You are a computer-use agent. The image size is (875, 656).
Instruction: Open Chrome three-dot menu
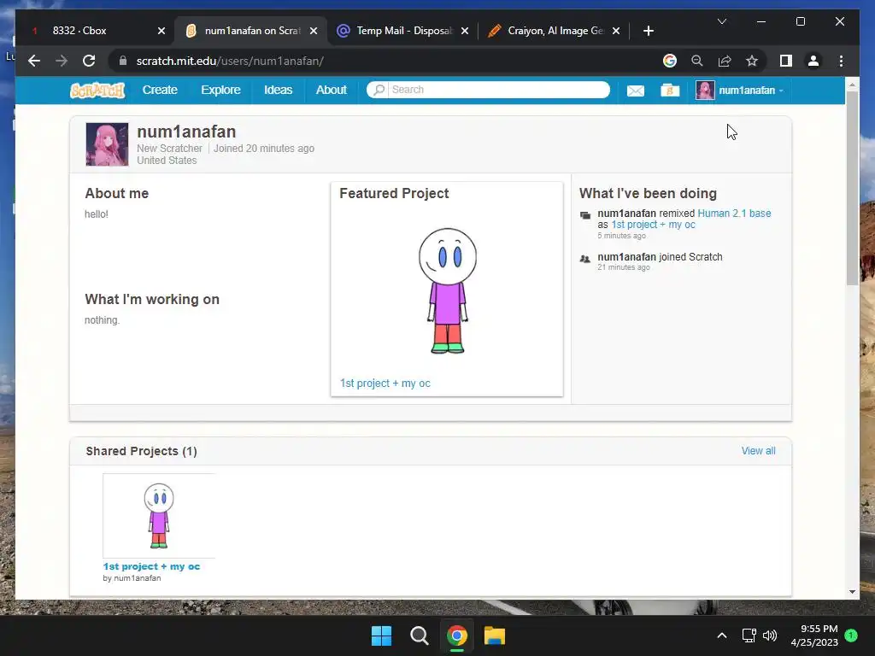[x=841, y=61]
